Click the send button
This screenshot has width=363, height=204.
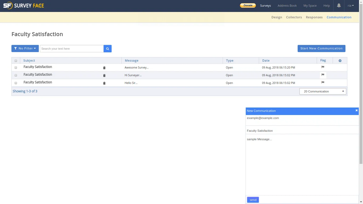[253, 200]
